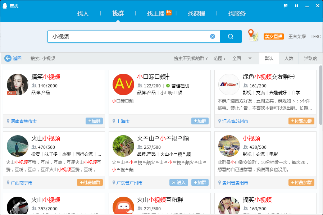The height and width of the screenshot is (215, 323).
Task: Click the 江苏省苏州市 location link
Action: click(235, 121)
